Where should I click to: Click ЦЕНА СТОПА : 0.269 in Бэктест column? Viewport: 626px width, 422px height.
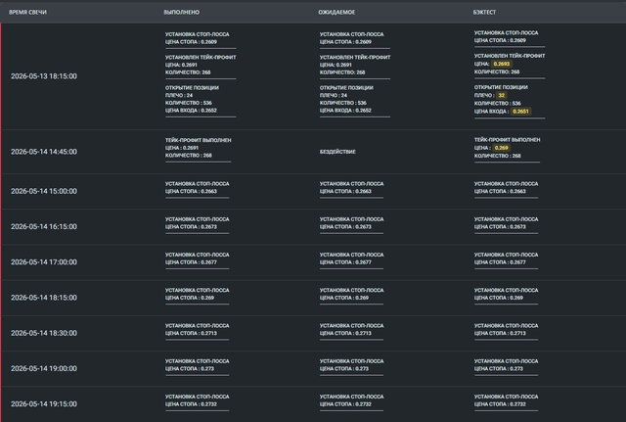click(x=499, y=298)
